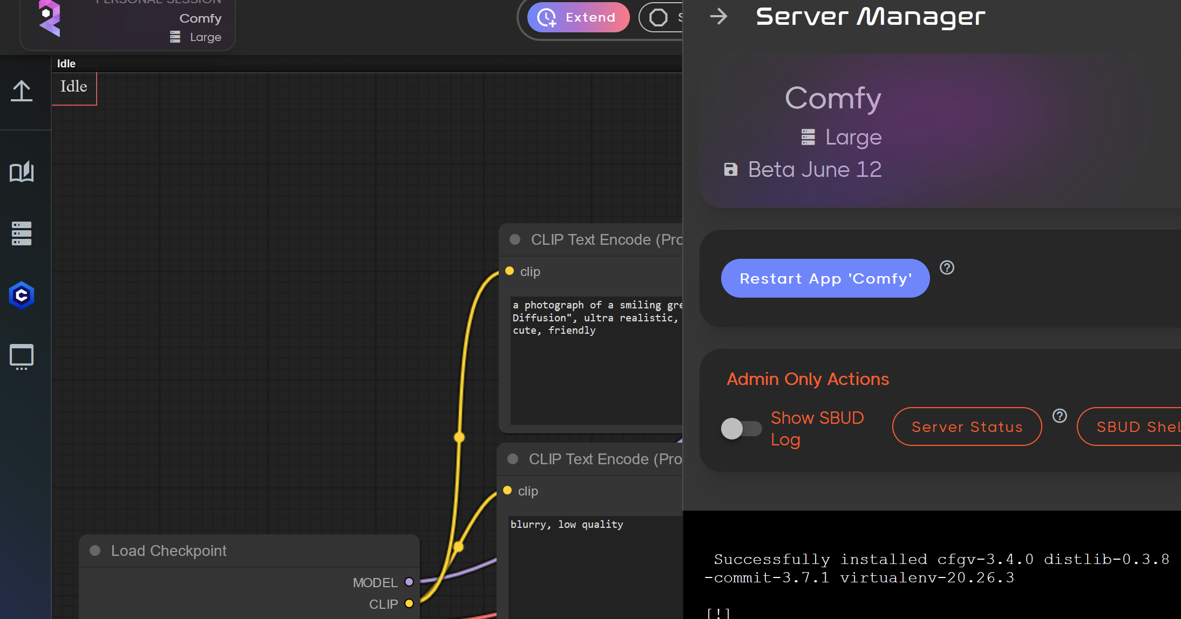Click the session logo in top-left corner

point(50,19)
